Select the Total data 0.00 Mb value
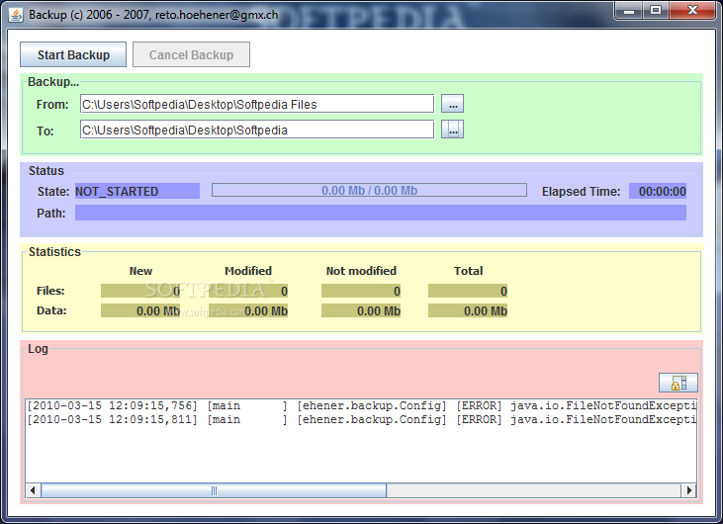723x524 pixels. pos(468,310)
